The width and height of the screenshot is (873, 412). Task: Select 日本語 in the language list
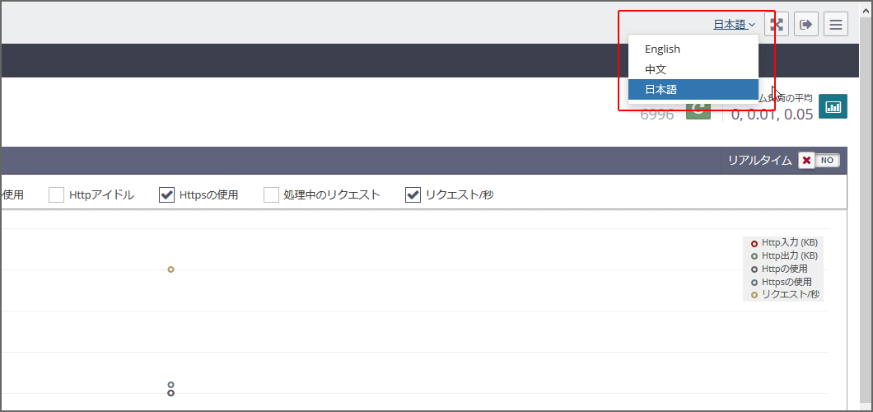pyautogui.click(x=661, y=89)
